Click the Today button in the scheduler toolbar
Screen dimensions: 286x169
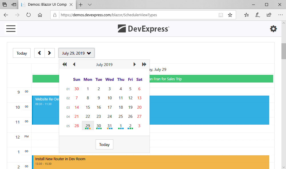tap(21, 53)
